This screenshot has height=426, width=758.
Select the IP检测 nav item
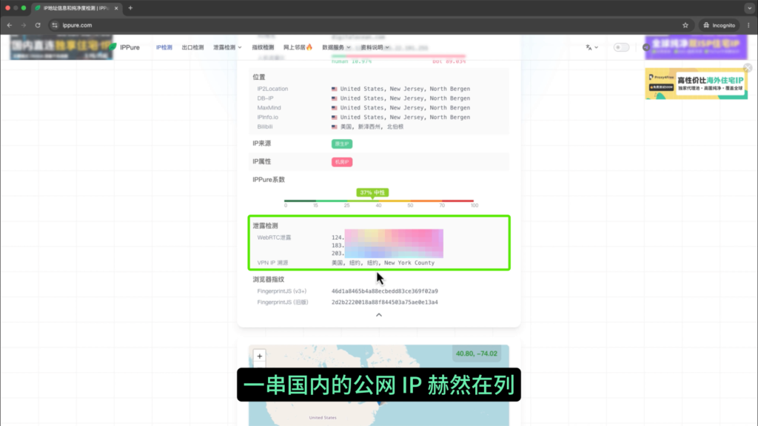click(164, 47)
